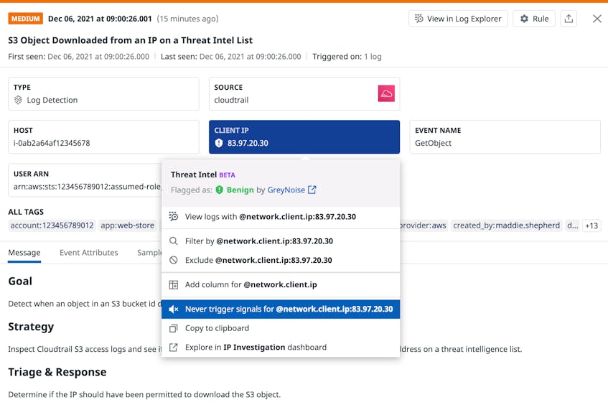Click the EVENT NAME GetObject card
Viewport: 608px width, 405px height.
(505, 137)
